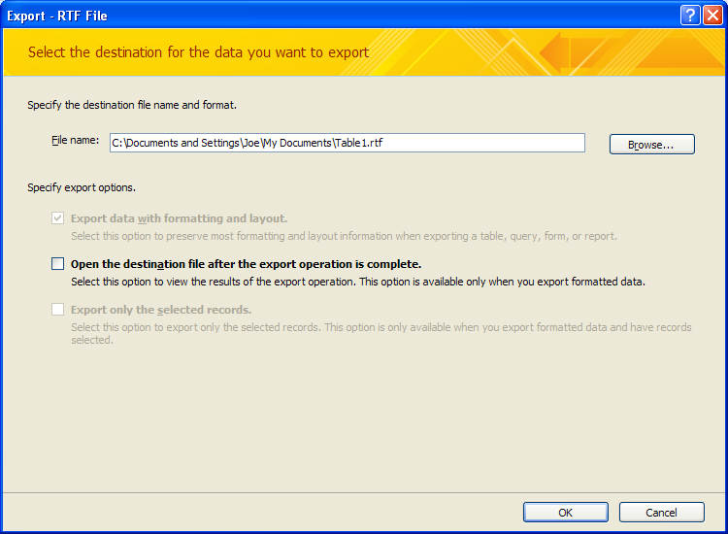Screen dimensions: 728x534
Task: Toggle the Open the destination file checkbox
Action: point(57,264)
